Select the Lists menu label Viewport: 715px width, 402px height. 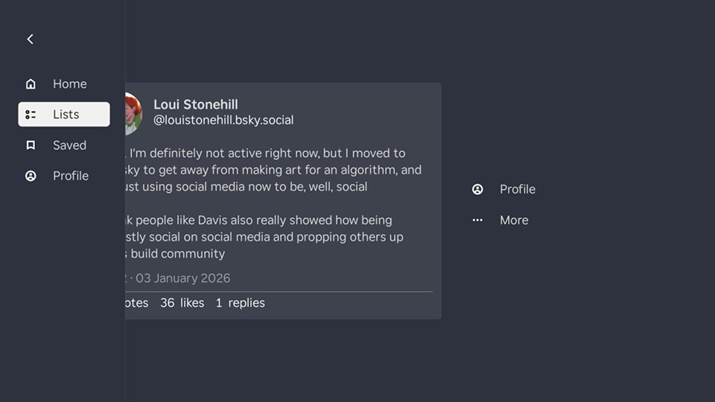(66, 115)
